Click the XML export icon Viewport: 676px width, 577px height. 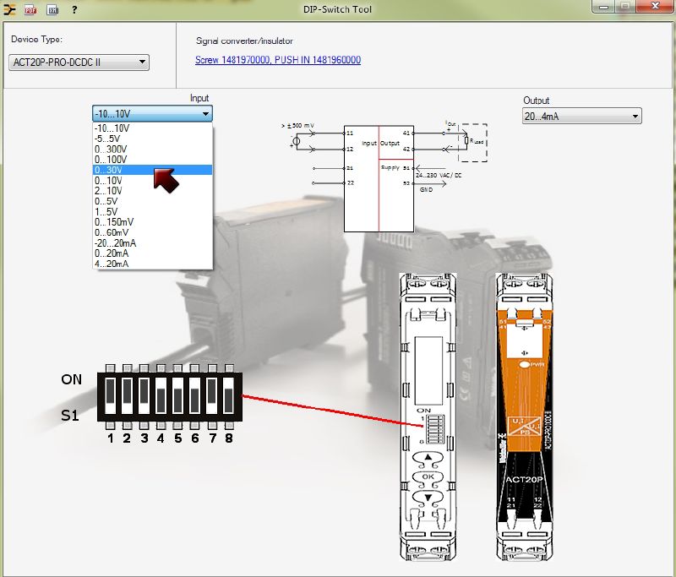pos(52,10)
